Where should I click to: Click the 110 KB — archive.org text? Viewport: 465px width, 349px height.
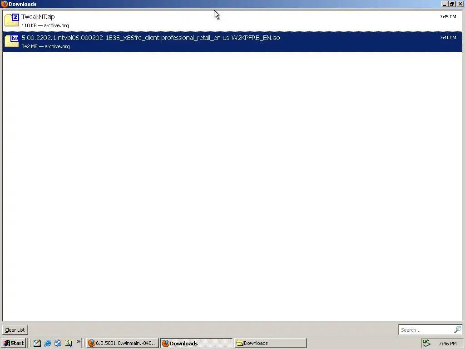(x=45, y=25)
